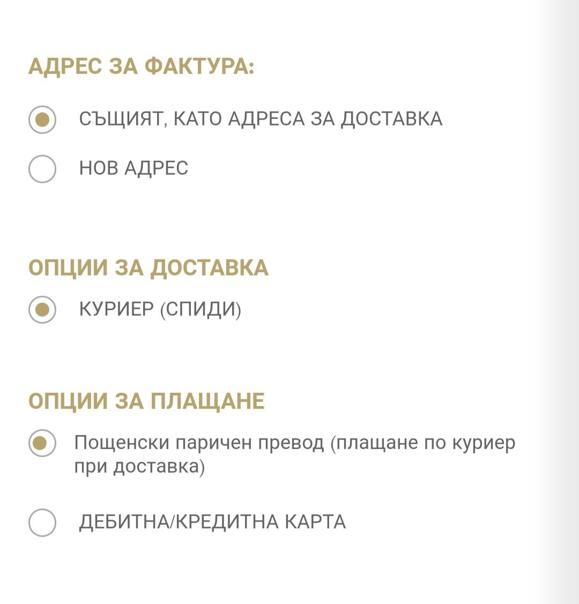Tap the "КУРИЕР" label text
The width and height of the screenshot is (579, 604).
(x=116, y=310)
